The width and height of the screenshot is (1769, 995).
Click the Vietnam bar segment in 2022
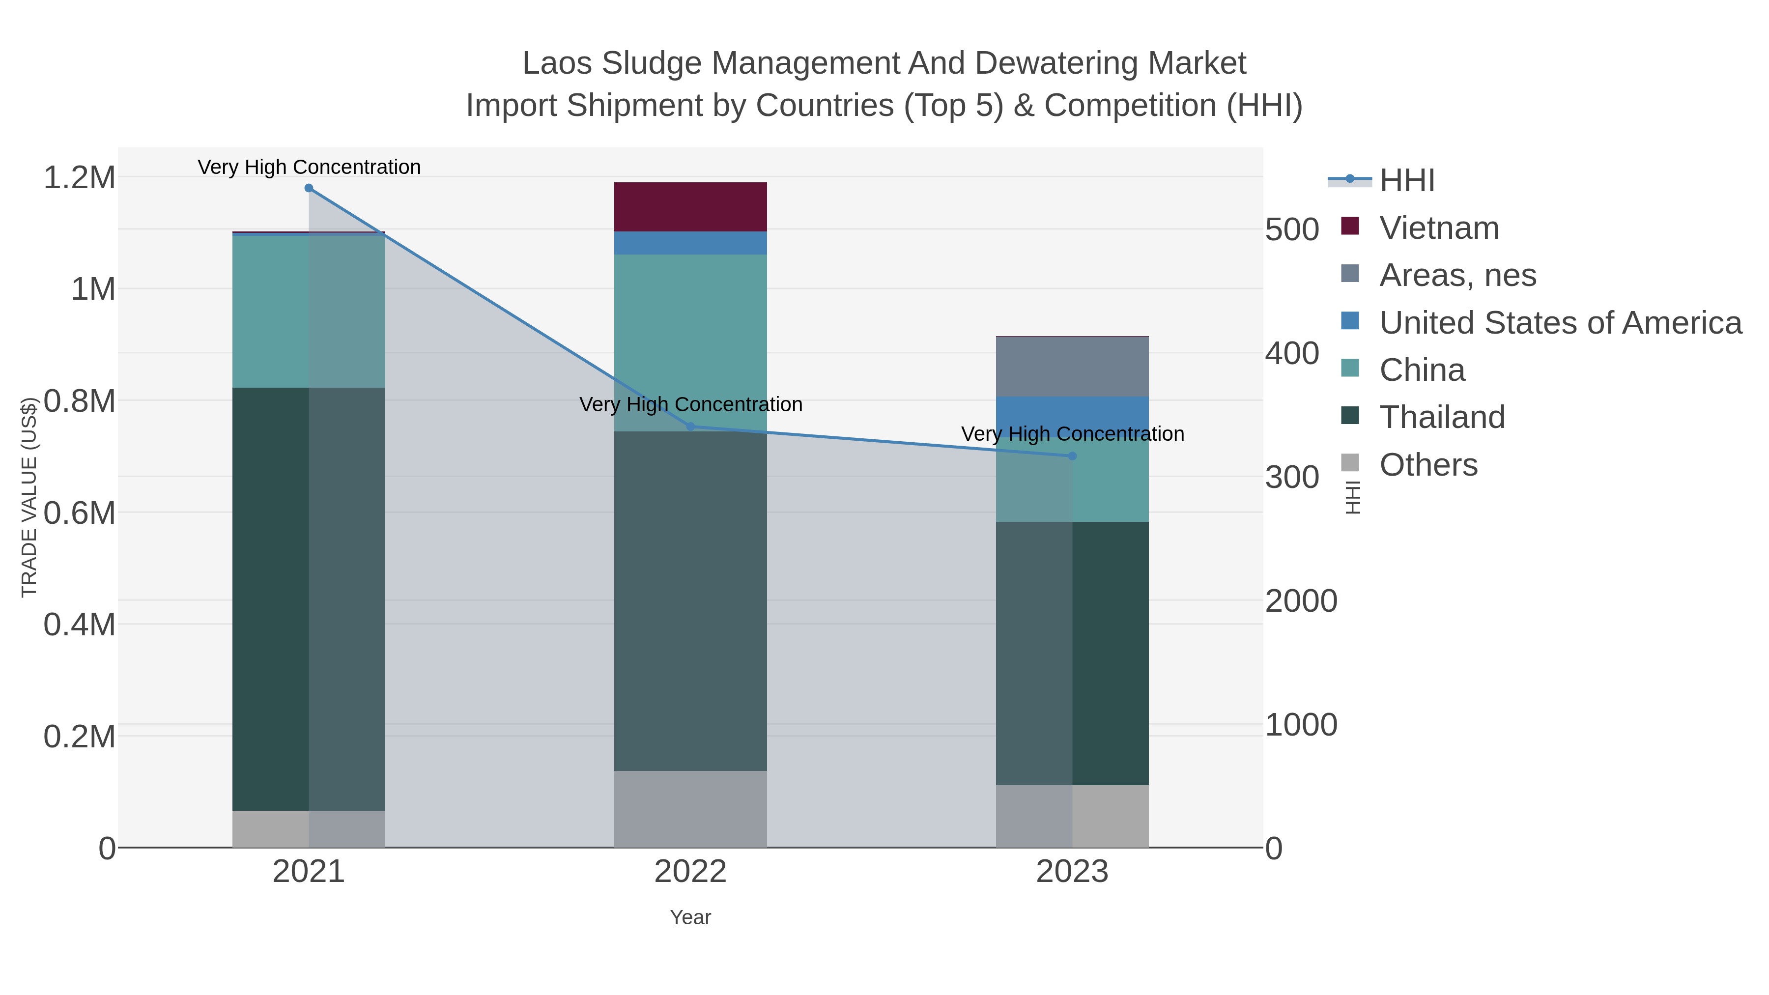tap(690, 207)
